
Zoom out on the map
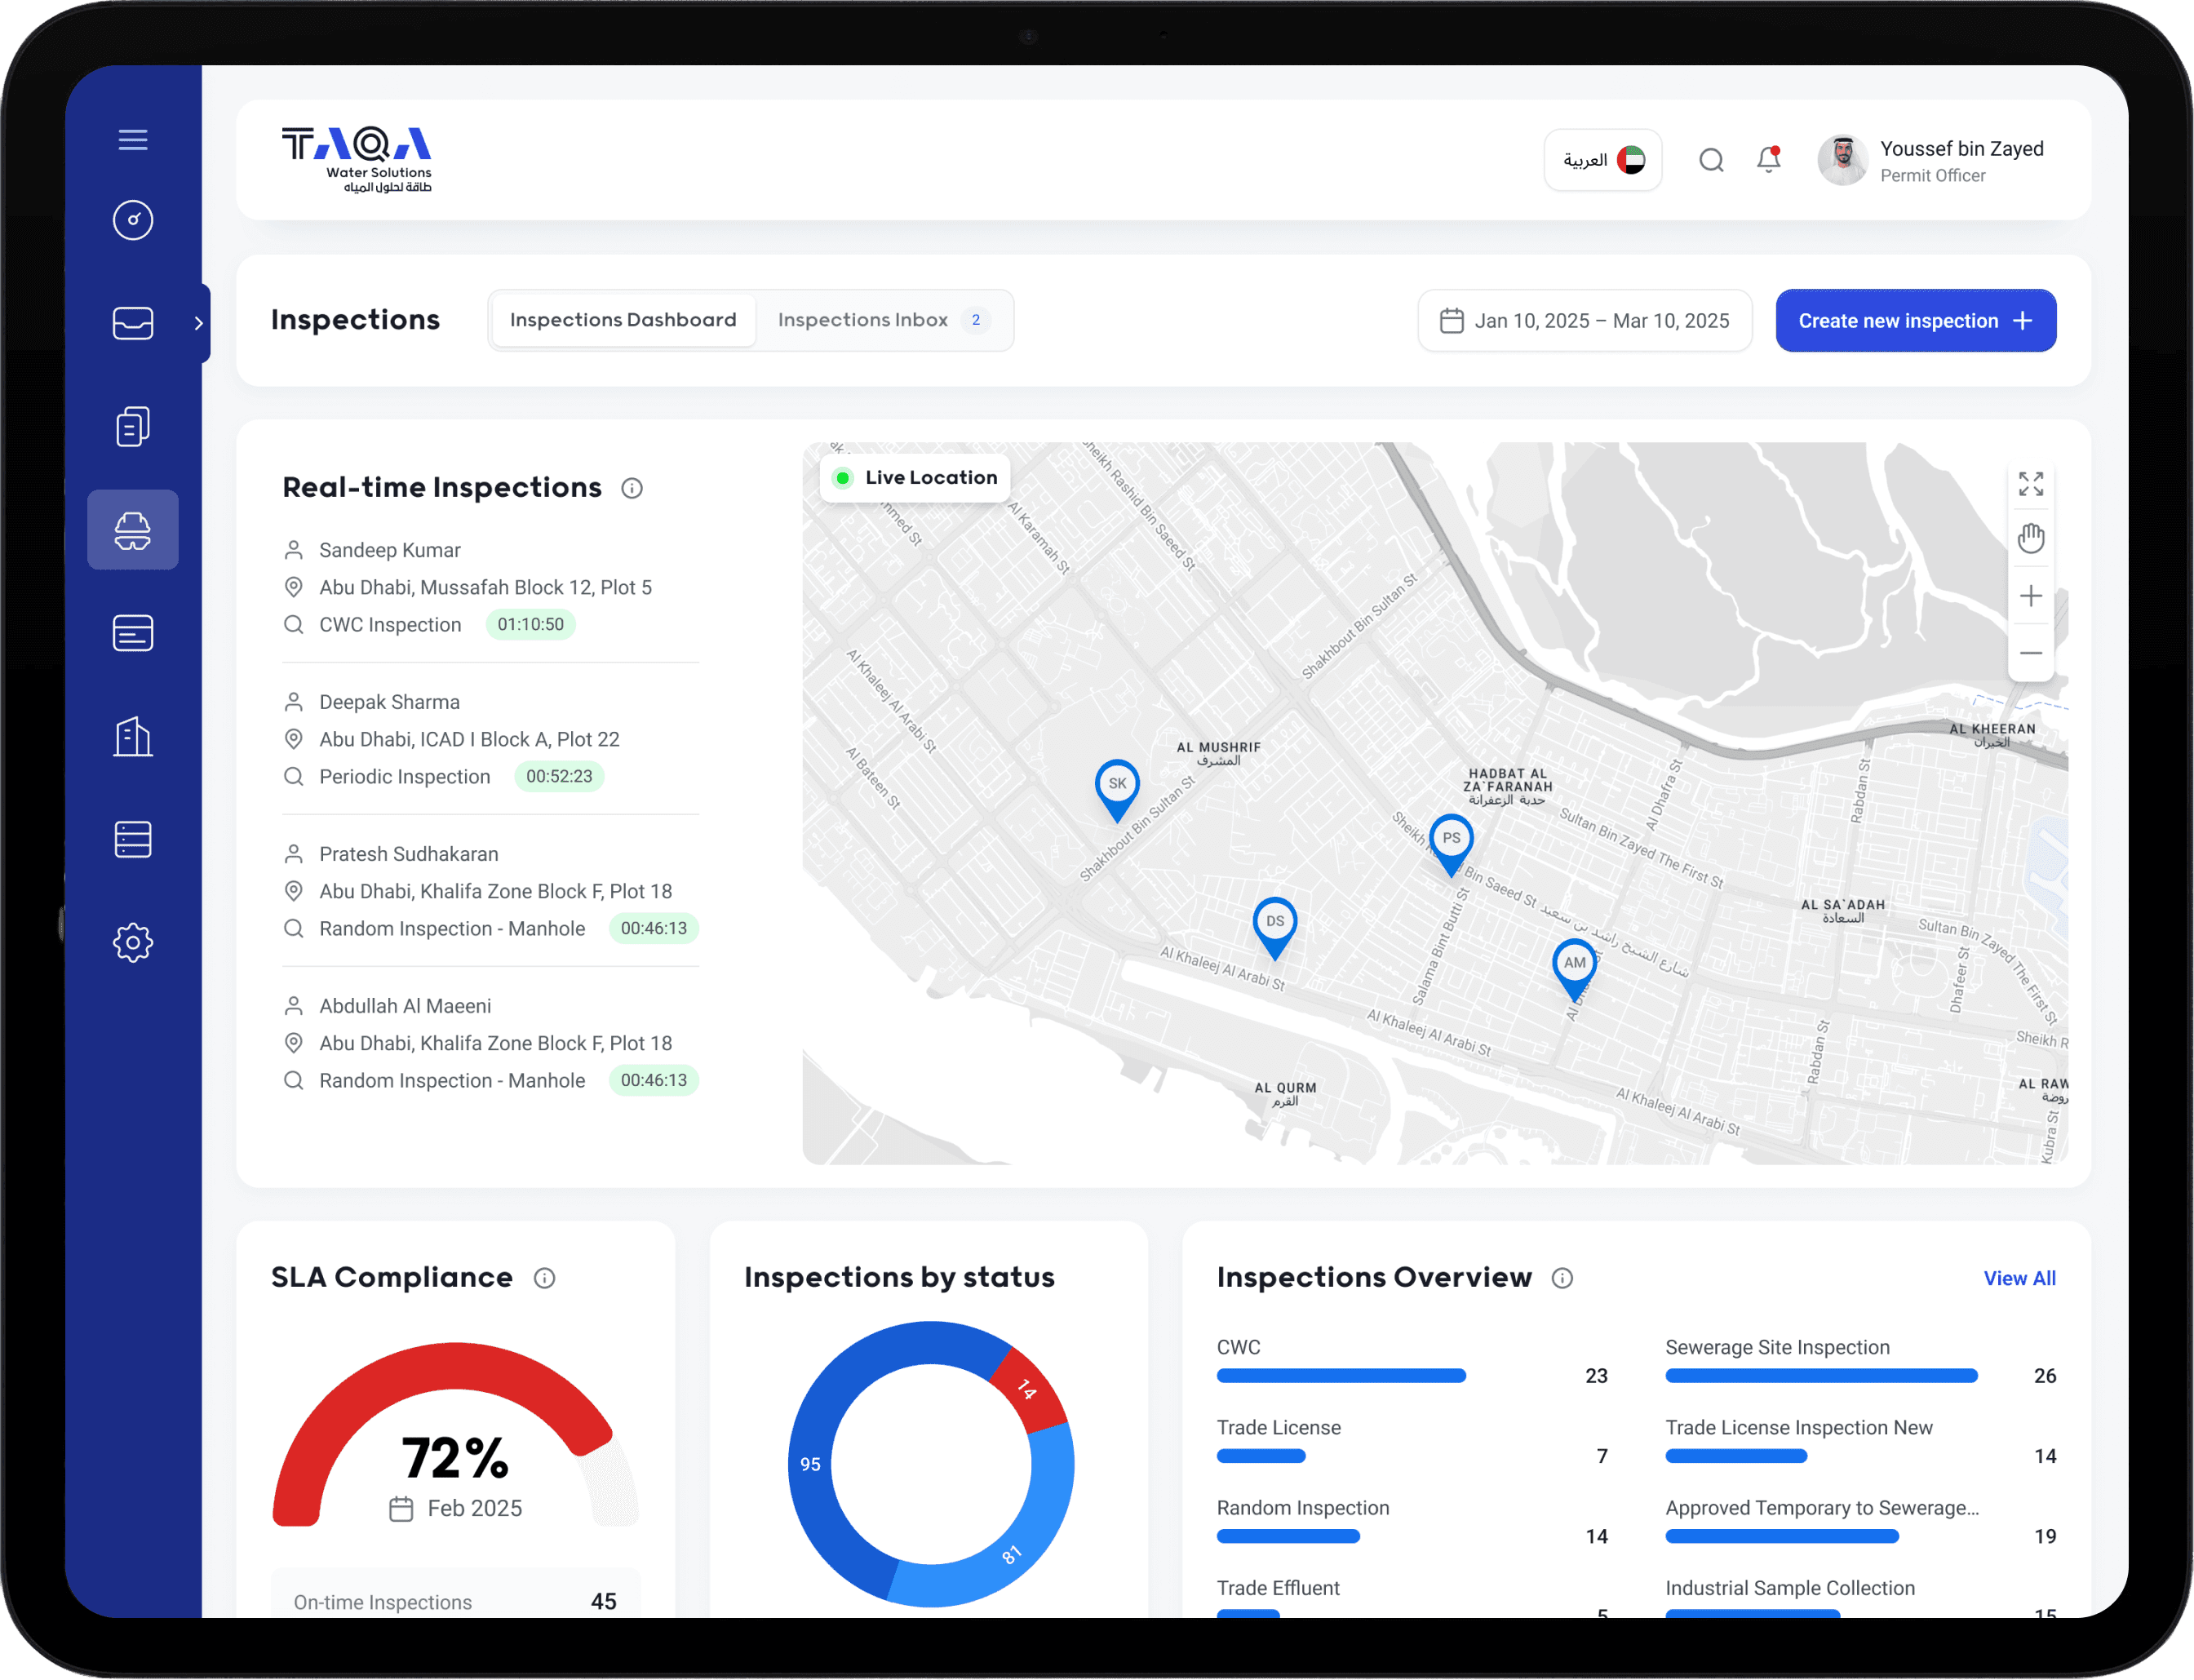2030,653
